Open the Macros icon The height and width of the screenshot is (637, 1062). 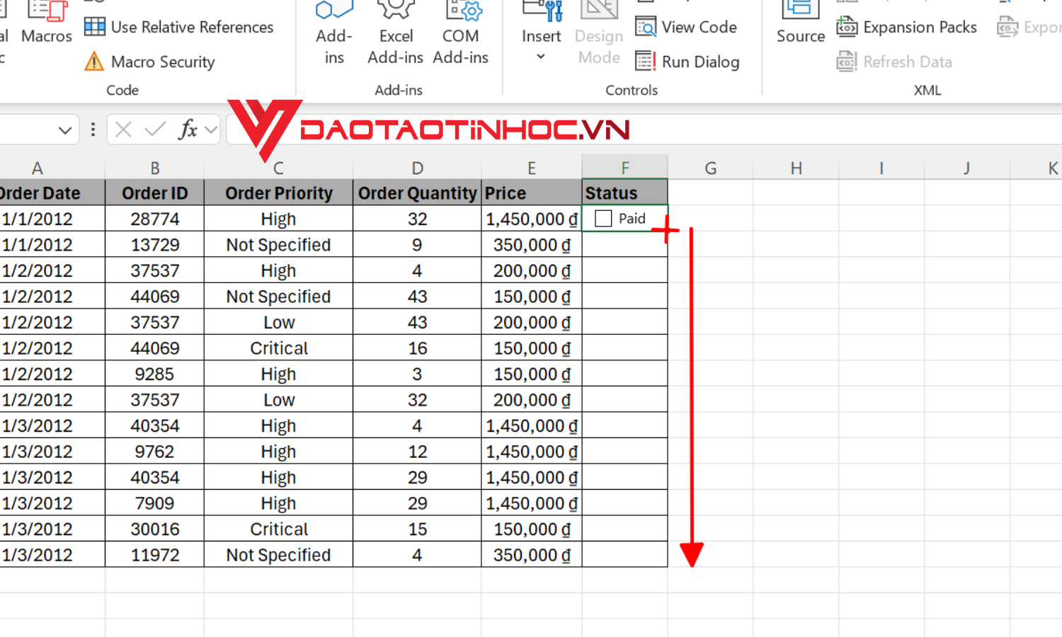(x=45, y=21)
